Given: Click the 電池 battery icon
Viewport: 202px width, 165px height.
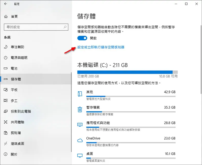Looking at the screenshot, I should click(x=6, y=68).
